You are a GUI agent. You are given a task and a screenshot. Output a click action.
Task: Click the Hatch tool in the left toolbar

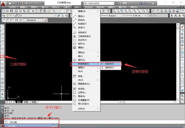(x=2, y=79)
